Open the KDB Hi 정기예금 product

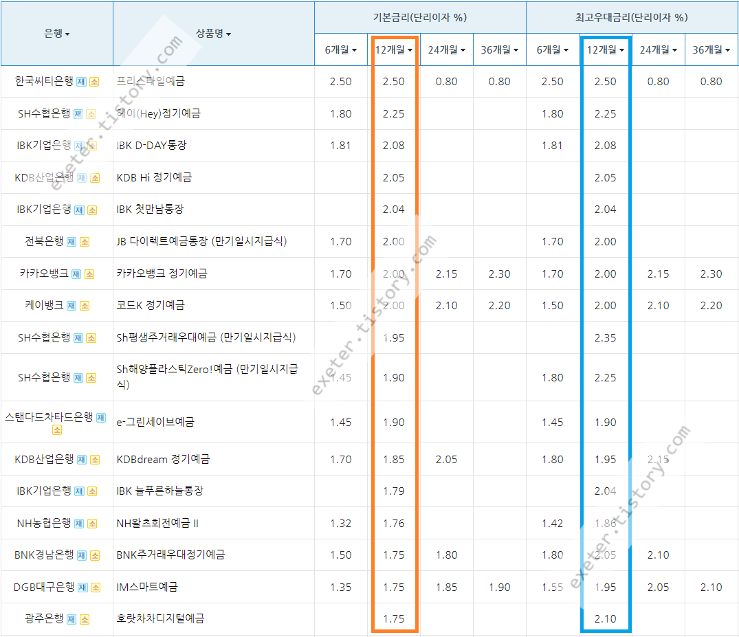[154, 177]
